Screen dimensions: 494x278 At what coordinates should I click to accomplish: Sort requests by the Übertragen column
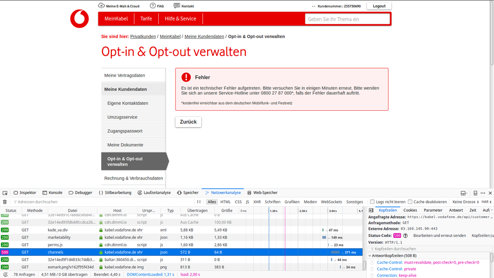(197, 211)
